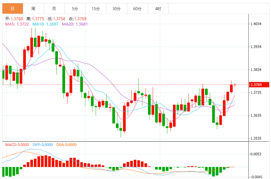Click the DIFF: 0.0000 label
This screenshot has width=271, height=179.
tap(43, 145)
